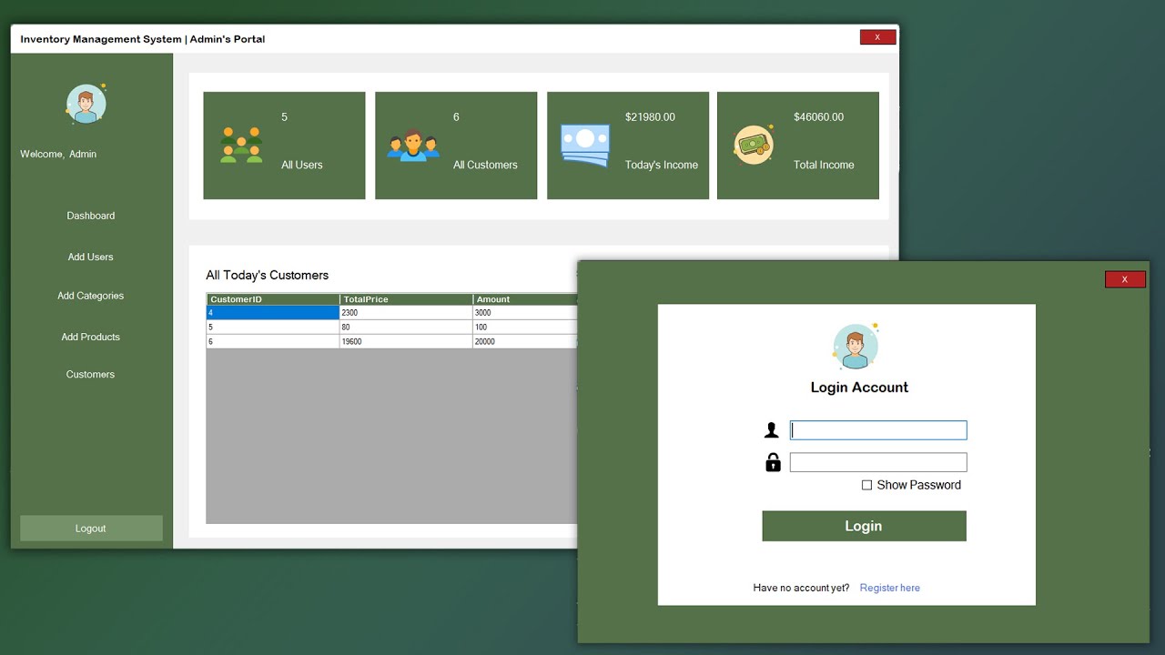The image size is (1165, 655).
Task: Click the $21980.00 income value
Action: [x=650, y=117]
